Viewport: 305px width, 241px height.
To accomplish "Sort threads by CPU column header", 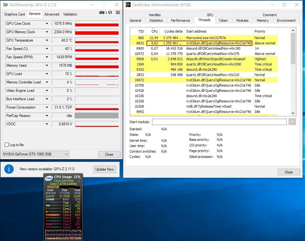I will tap(153, 31).
